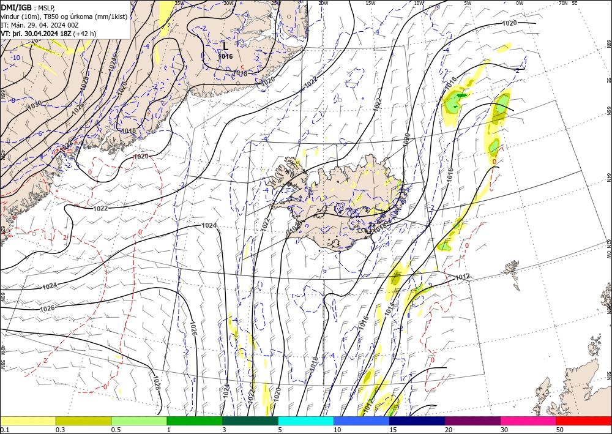
Task: Click the olive 0.3–0.5 legend swatch
Action: pos(83,421)
